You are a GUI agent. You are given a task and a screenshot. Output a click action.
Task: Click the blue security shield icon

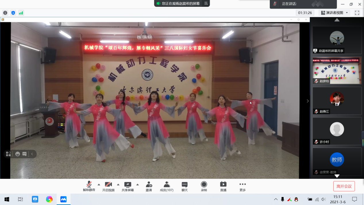13,13
